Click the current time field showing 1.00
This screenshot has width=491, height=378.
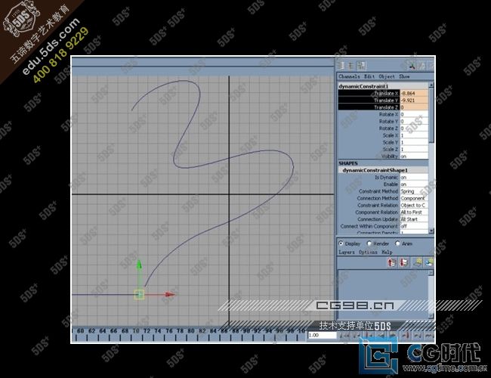click(322, 336)
